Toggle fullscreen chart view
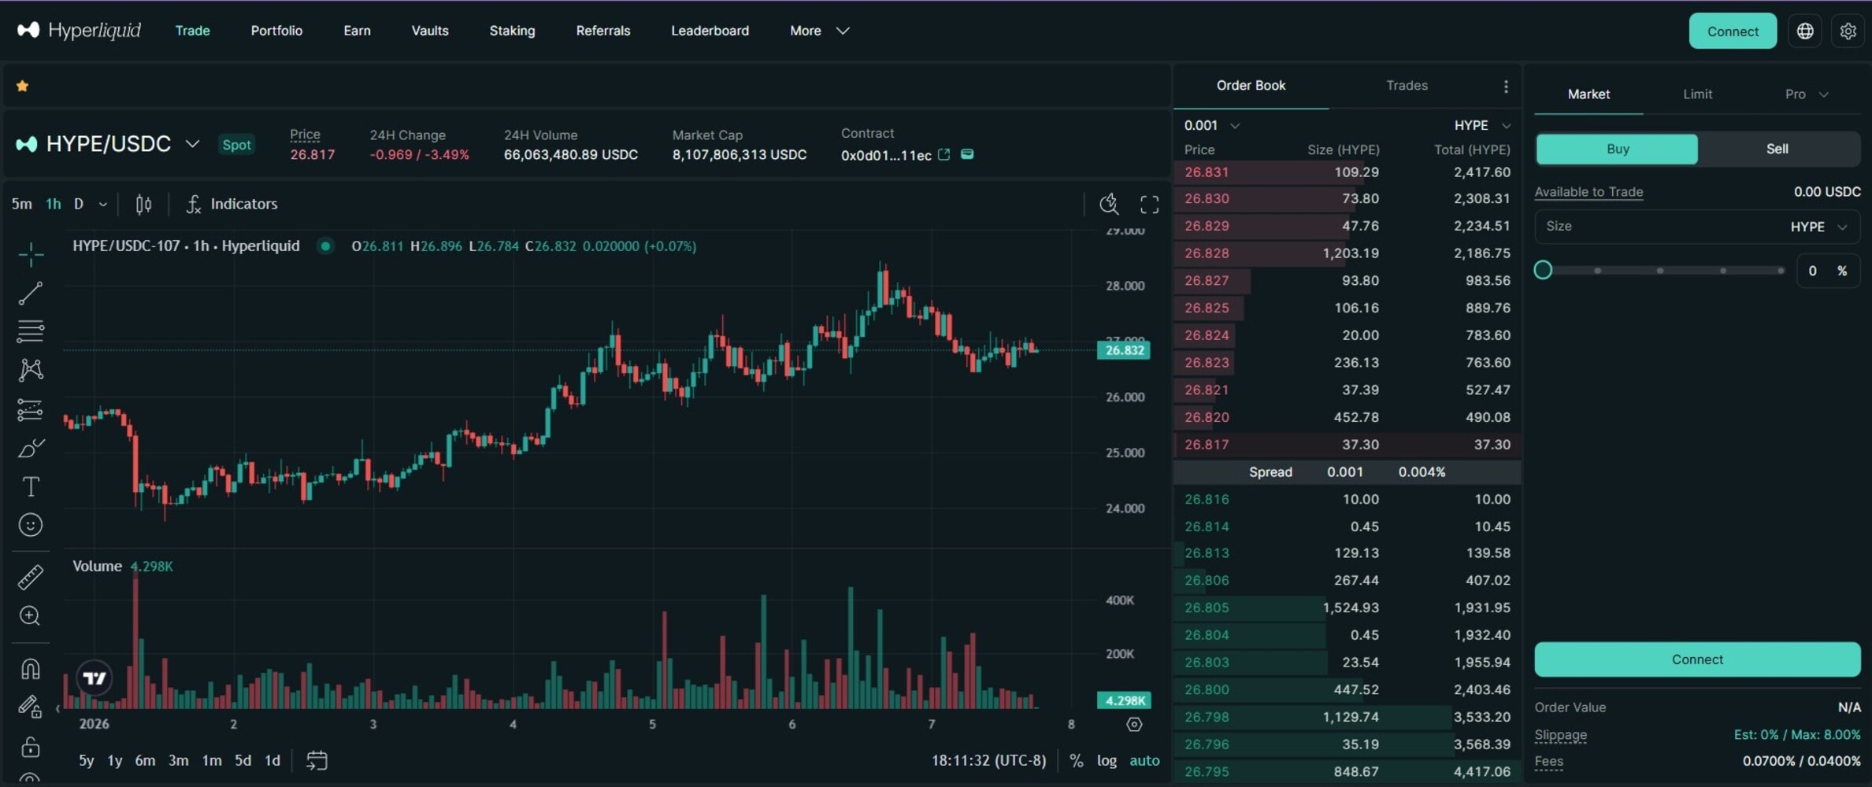Image resolution: width=1872 pixels, height=787 pixels. coord(1149,204)
